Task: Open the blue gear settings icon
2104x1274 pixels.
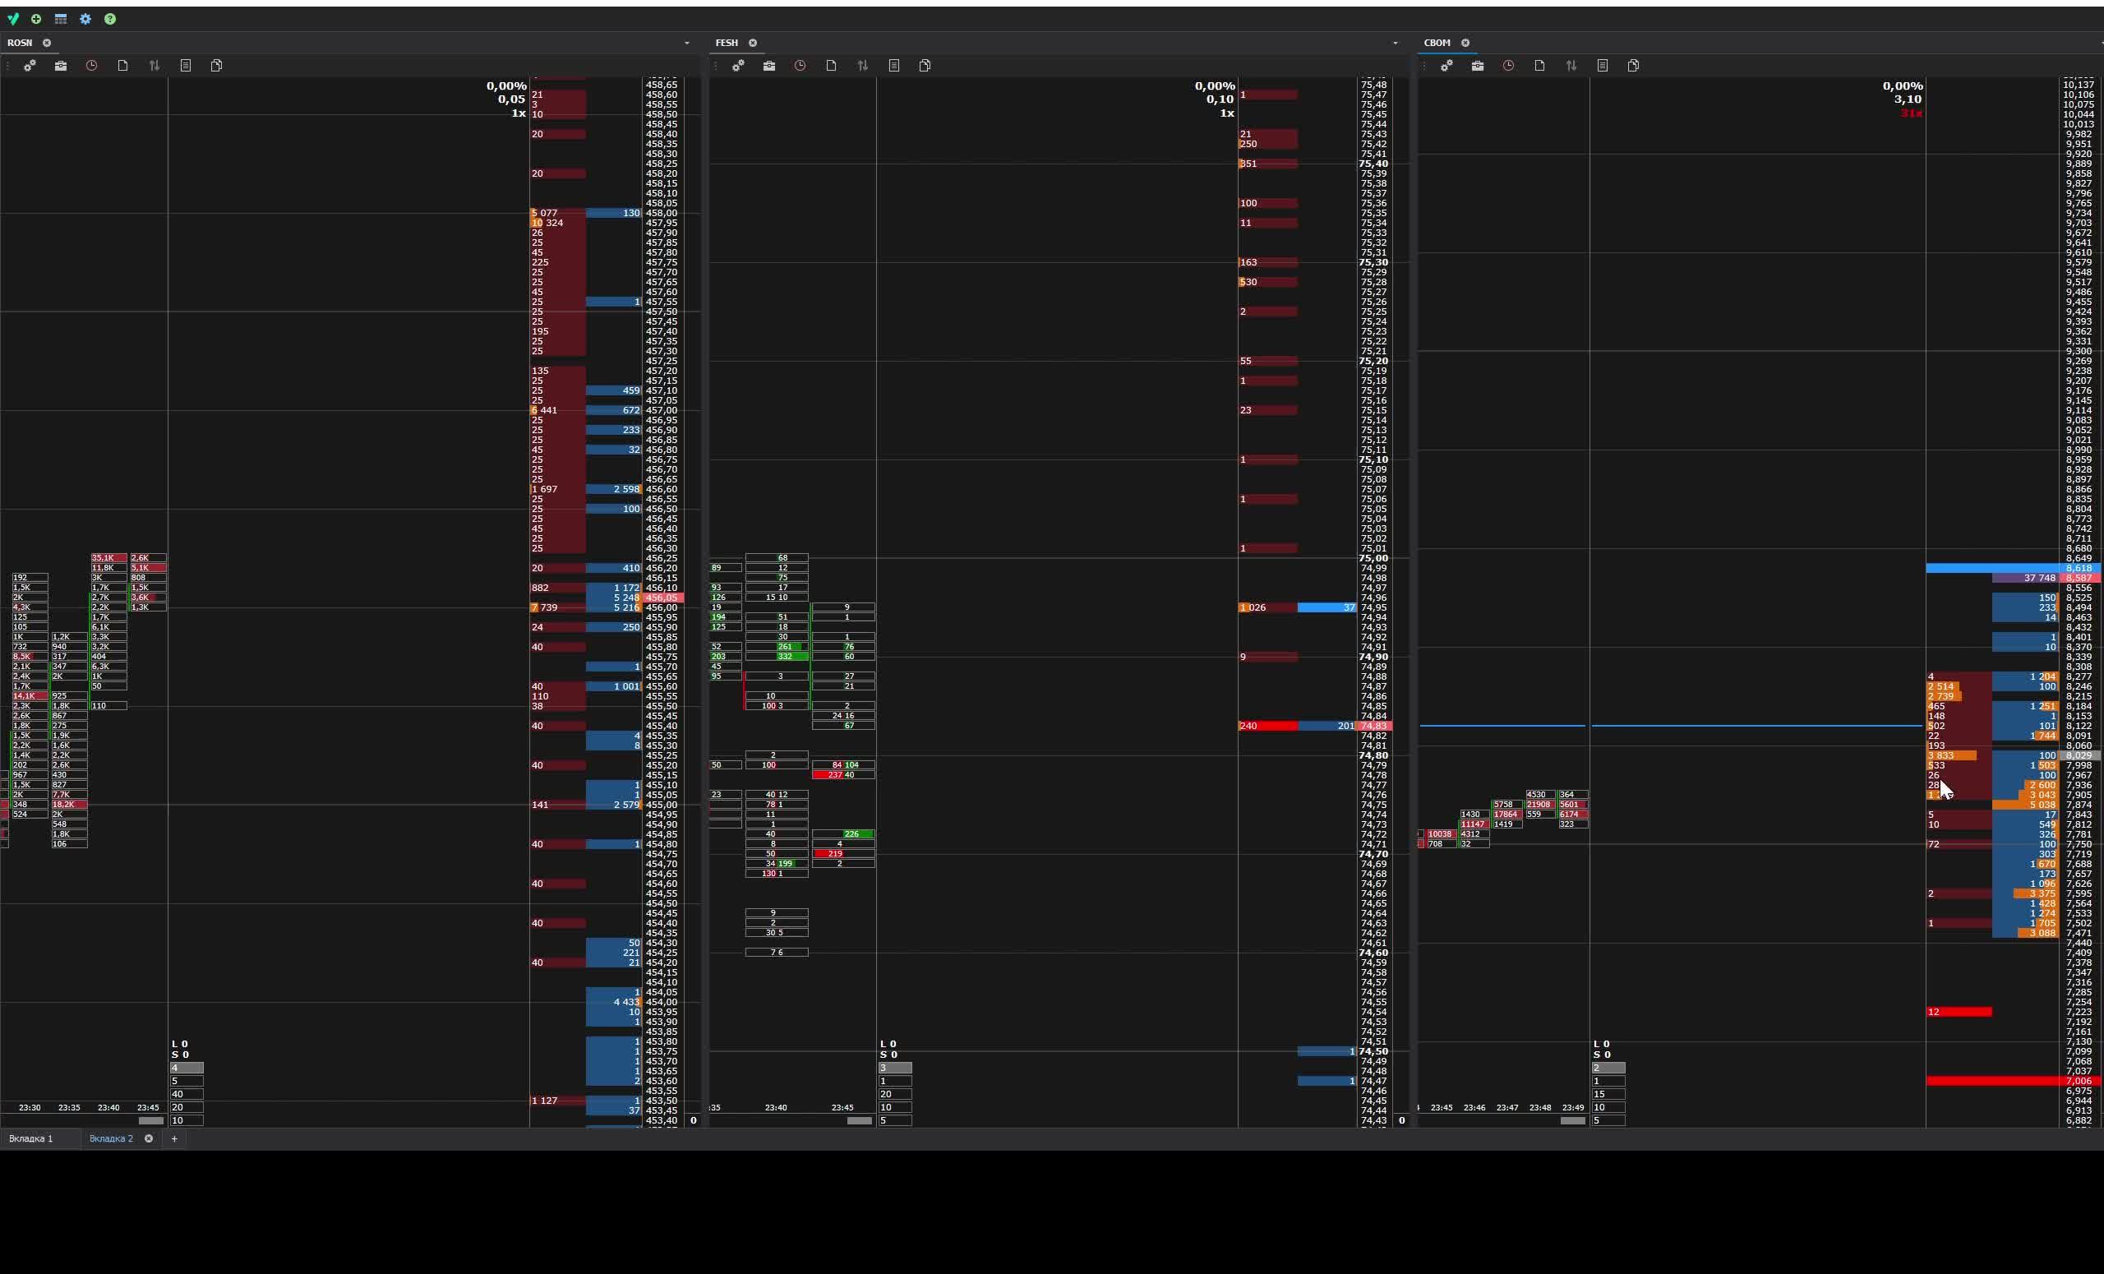Action: [85, 19]
